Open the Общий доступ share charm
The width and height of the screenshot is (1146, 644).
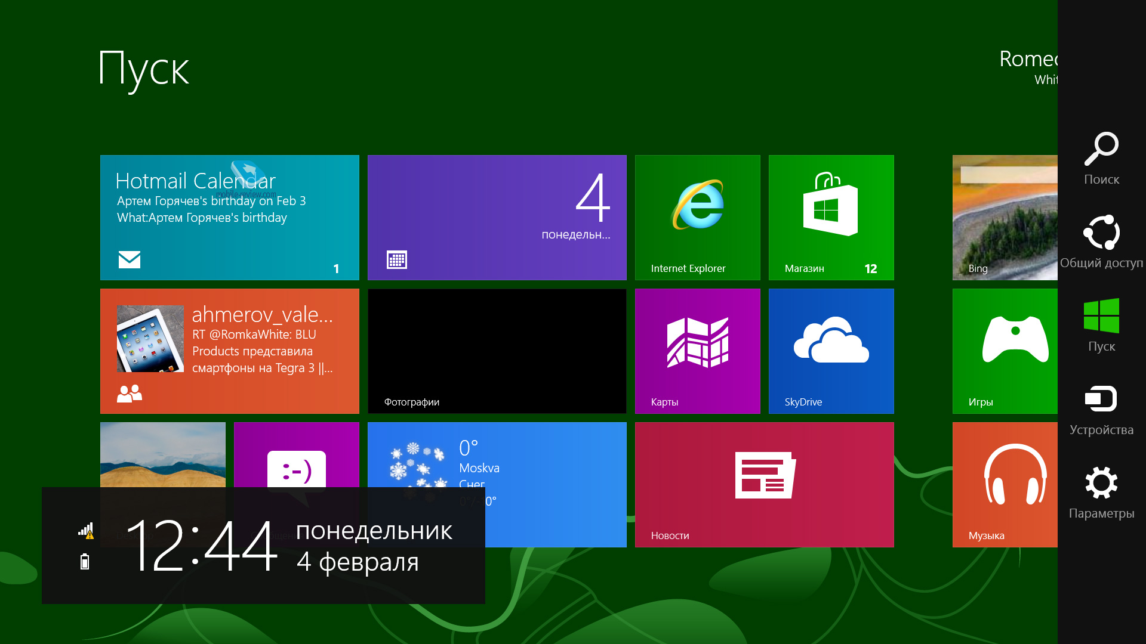coord(1101,242)
